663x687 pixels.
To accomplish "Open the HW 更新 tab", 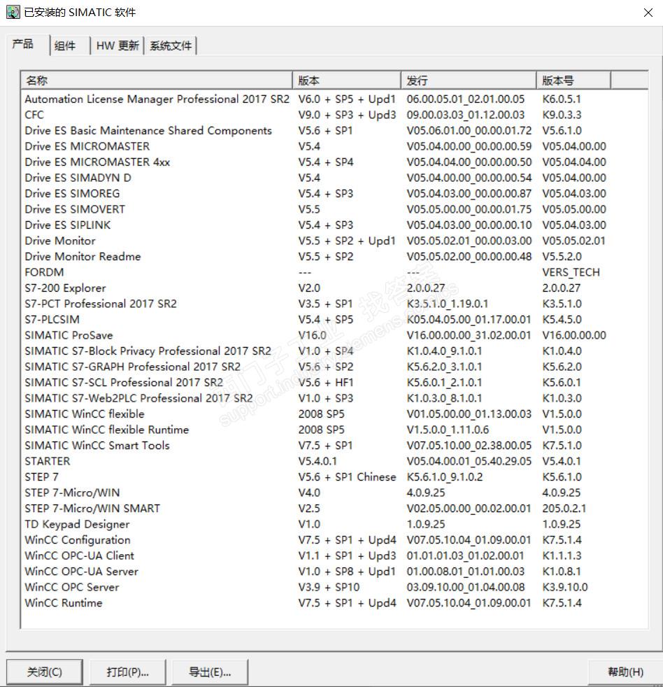I will (x=117, y=45).
